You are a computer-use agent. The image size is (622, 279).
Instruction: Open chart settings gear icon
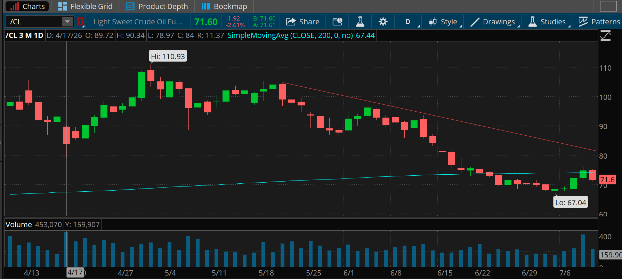383,22
